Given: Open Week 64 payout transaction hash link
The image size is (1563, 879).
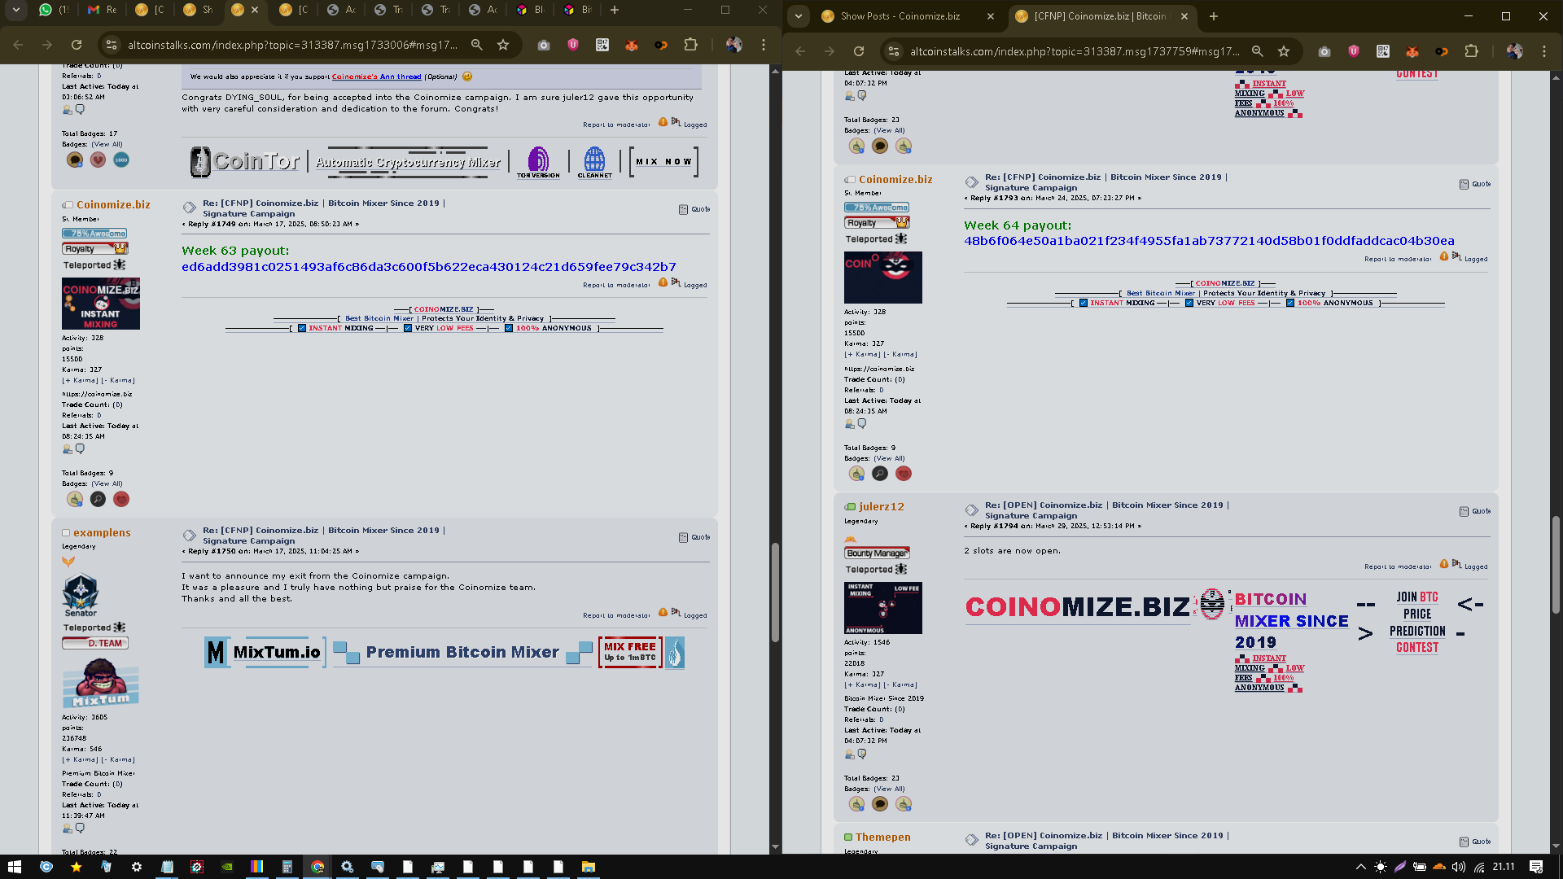Looking at the screenshot, I should point(1209,241).
